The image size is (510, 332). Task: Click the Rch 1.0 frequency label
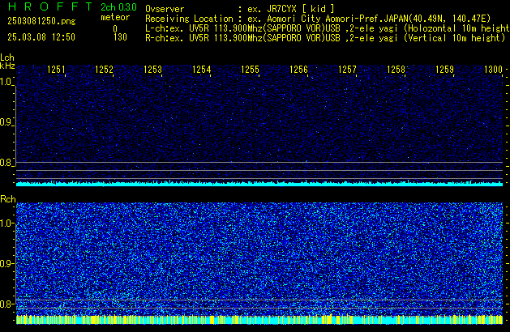click(6, 223)
